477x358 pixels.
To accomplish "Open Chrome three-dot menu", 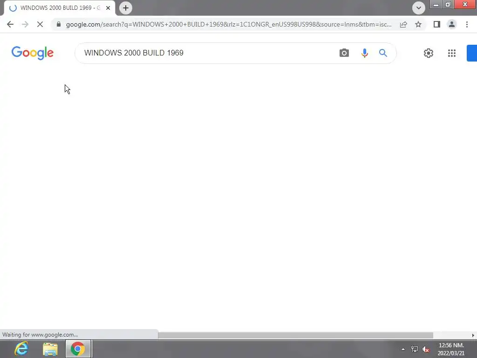I will (x=467, y=24).
